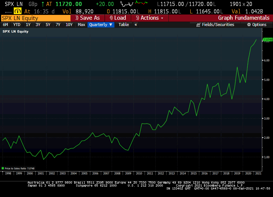Click the SPX LN Equity chart title

click(15, 31)
